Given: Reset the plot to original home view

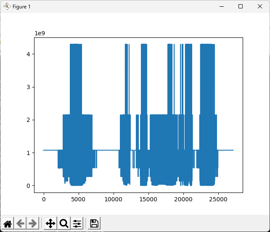Looking at the screenshot, I should pyautogui.click(x=8, y=223).
